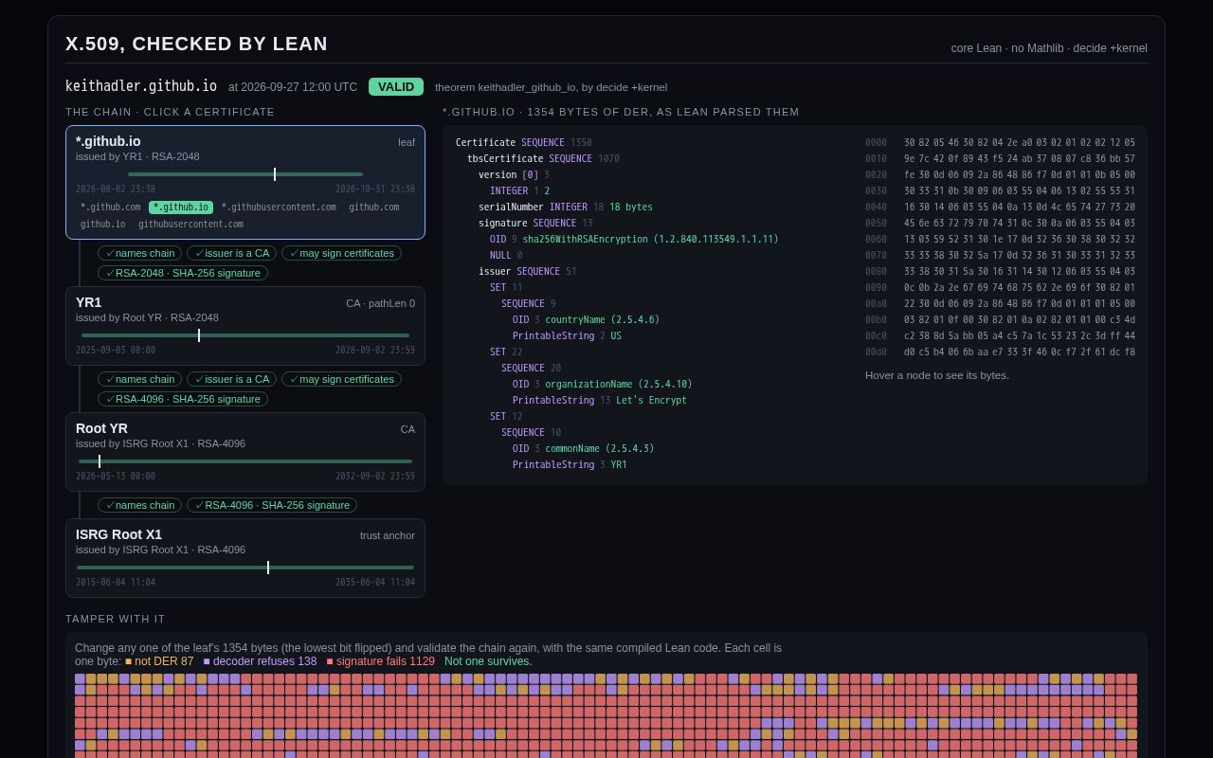Click the red 'signature fails 1129' legend entry
This screenshot has width=1213, height=758.
[381, 661]
